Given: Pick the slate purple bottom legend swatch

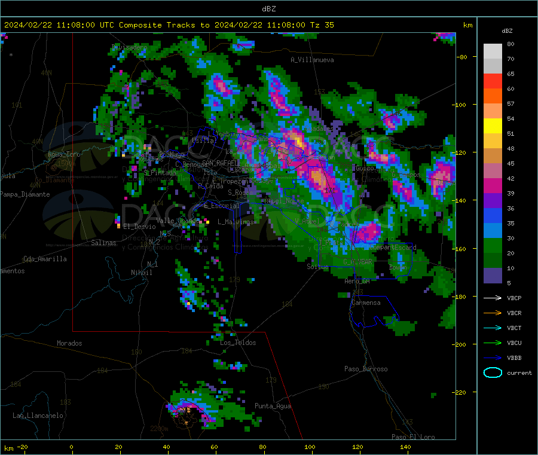Looking at the screenshot, I should 493,276.
